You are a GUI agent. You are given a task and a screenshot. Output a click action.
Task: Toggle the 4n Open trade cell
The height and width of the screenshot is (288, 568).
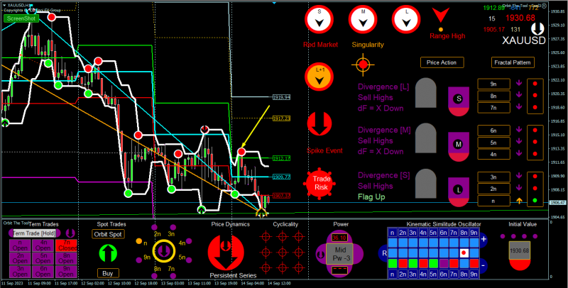click(43, 245)
